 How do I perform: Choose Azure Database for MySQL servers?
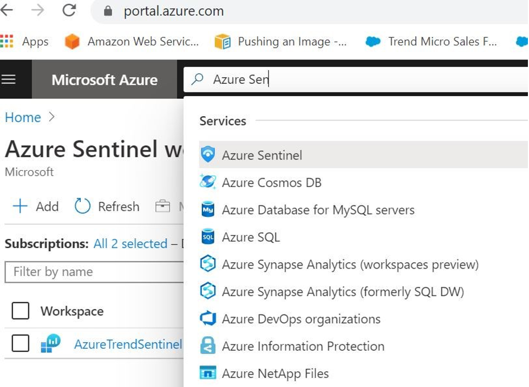(363, 210)
